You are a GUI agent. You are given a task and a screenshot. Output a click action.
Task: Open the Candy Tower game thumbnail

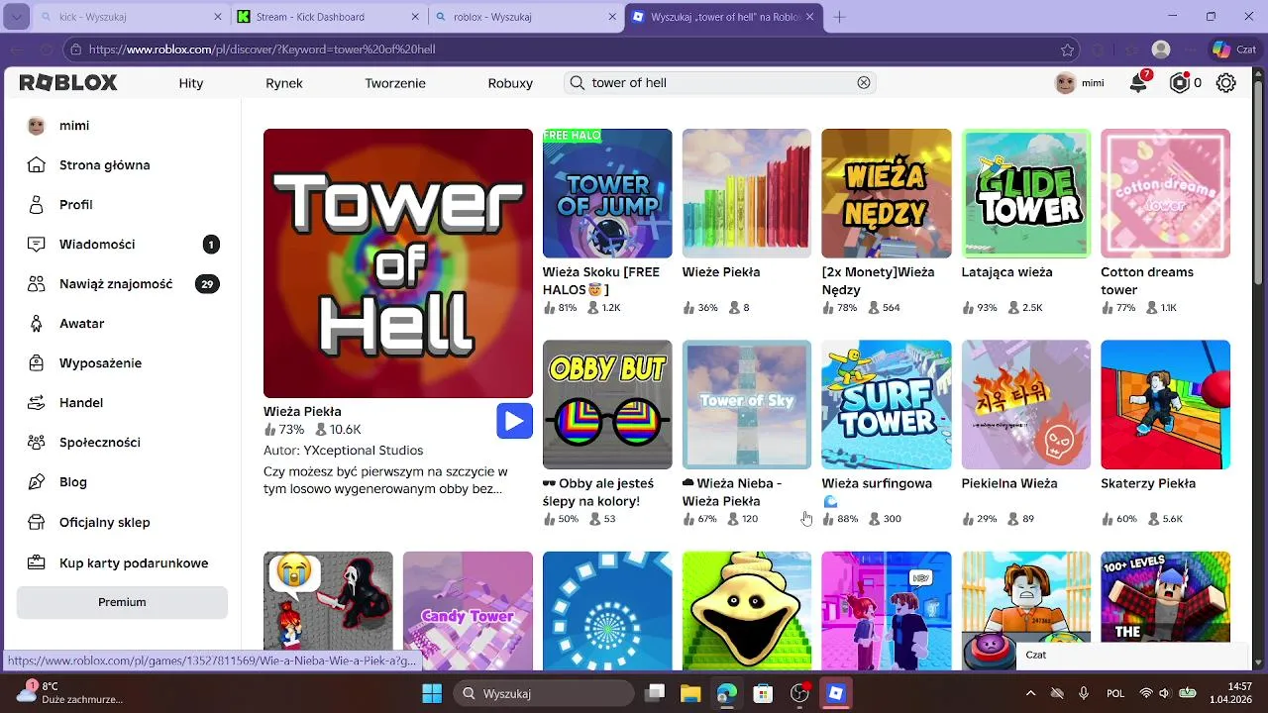point(468,611)
